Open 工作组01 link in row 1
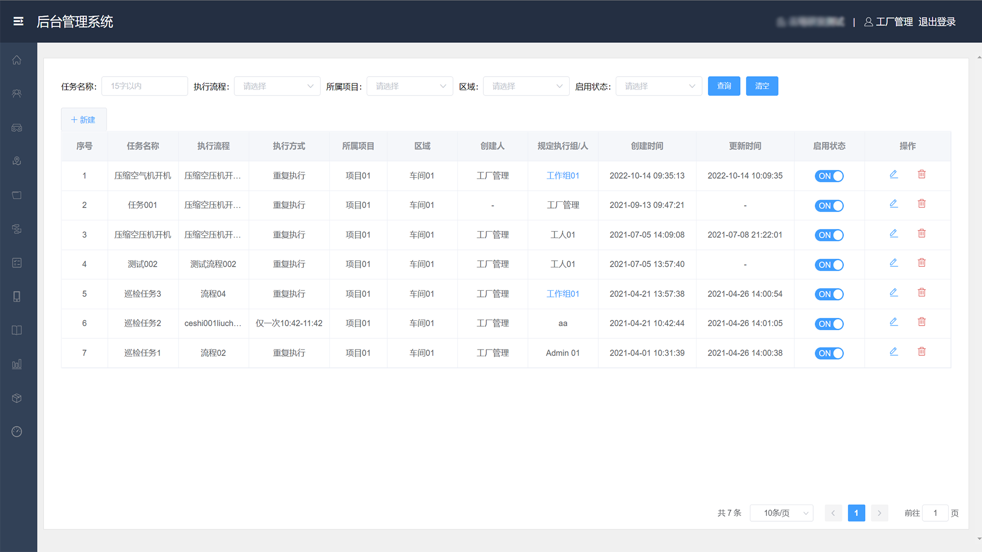Viewport: 982px width, 552px height. point(563,175)
